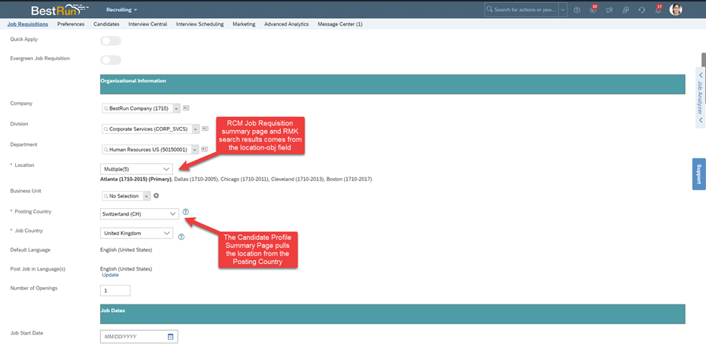
Task: Expand the search box dropdown arrow
Action: tap(563, 10)
